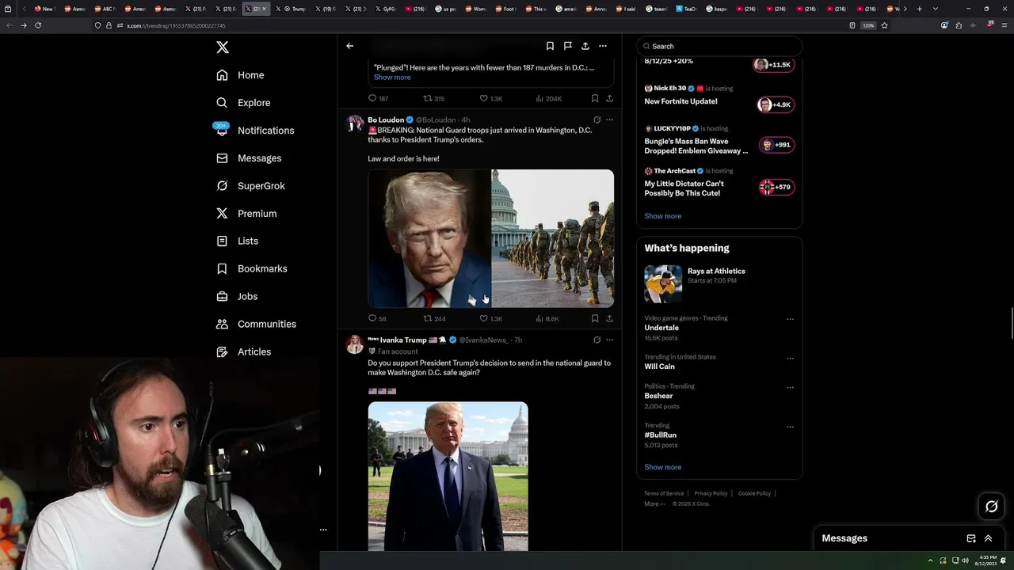
Task: Open My Little Dictator live space
Action: tap(719, 183)
